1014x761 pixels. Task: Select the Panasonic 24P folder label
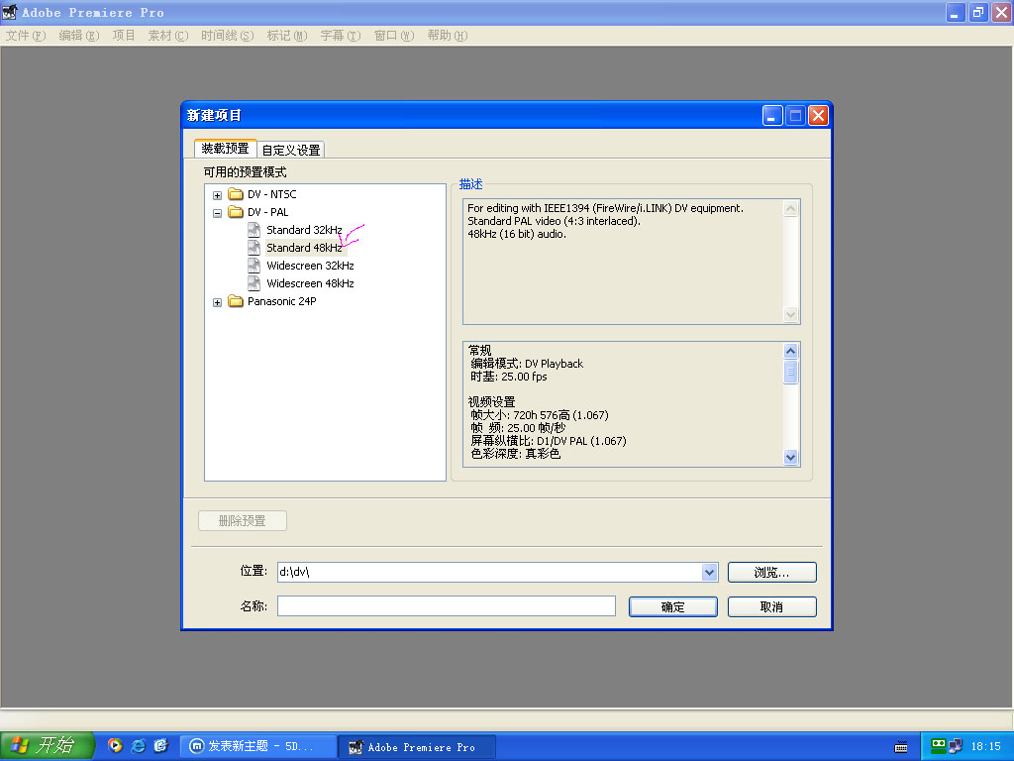click(282, 301)
